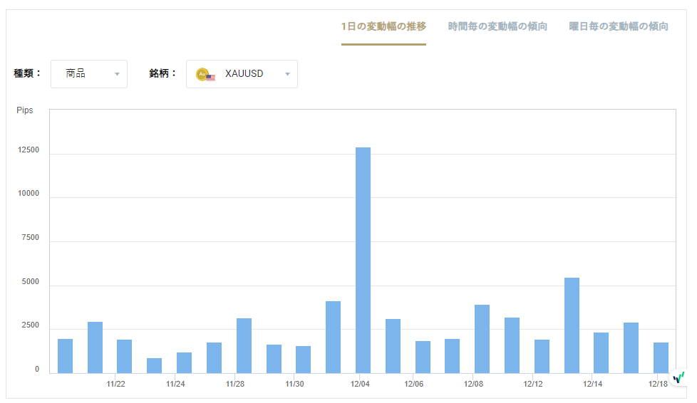This screenshot has width=697, height=403.
Task: Click the bar above 12/18
Action: [x=661, y=357]
